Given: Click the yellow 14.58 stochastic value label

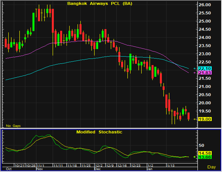Looking at the screenshot, I should pyautogui.click(x=205, y=153).
